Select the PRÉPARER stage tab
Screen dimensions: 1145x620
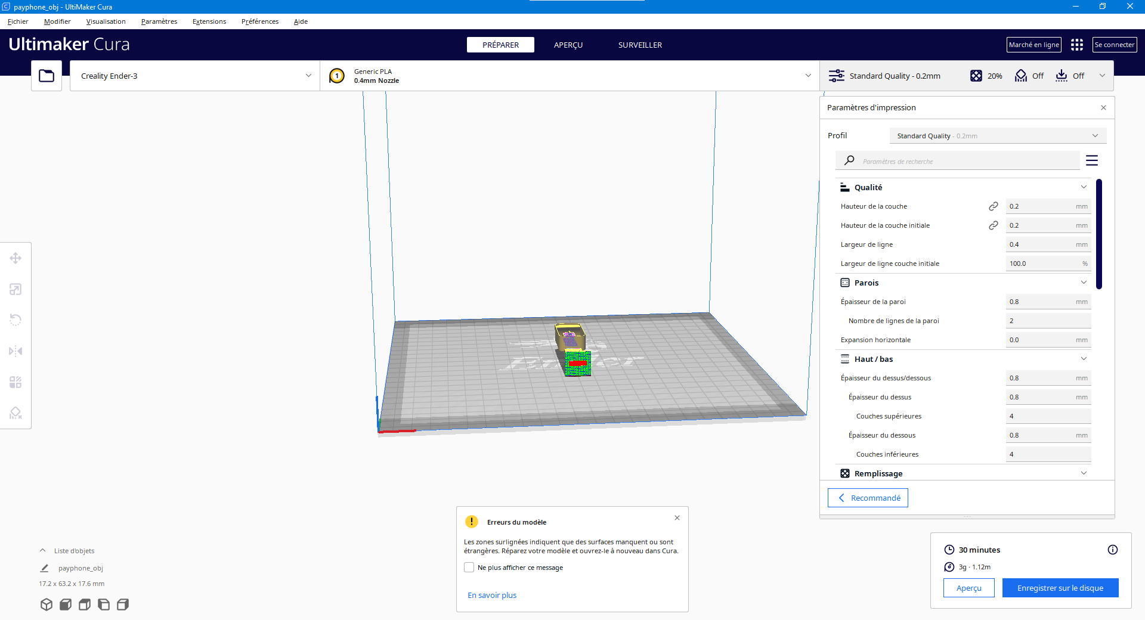[500, 45]
